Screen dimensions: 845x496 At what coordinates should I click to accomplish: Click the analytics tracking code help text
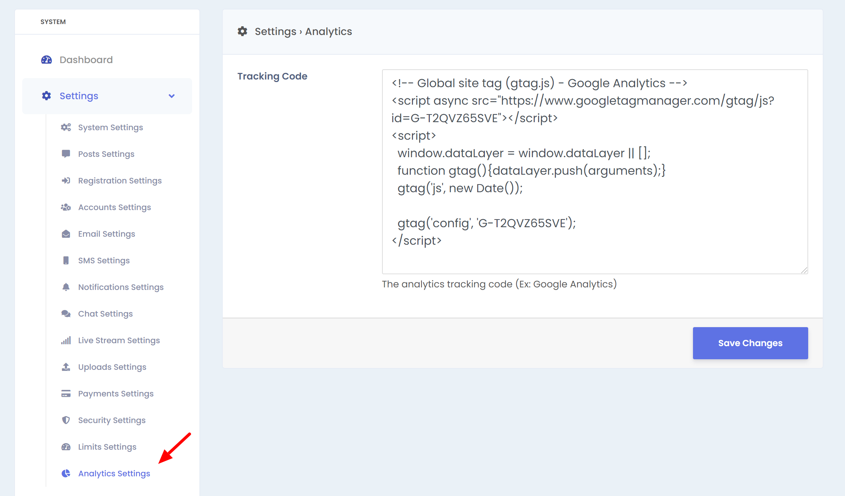499,284
